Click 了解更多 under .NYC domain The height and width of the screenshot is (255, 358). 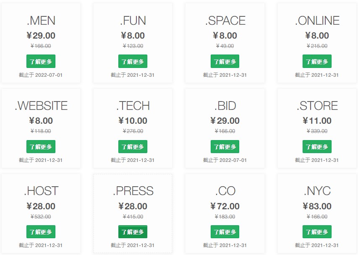pos(317,232)
